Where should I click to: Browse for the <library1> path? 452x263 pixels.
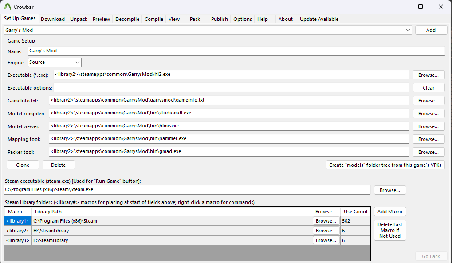pos(326,221)
